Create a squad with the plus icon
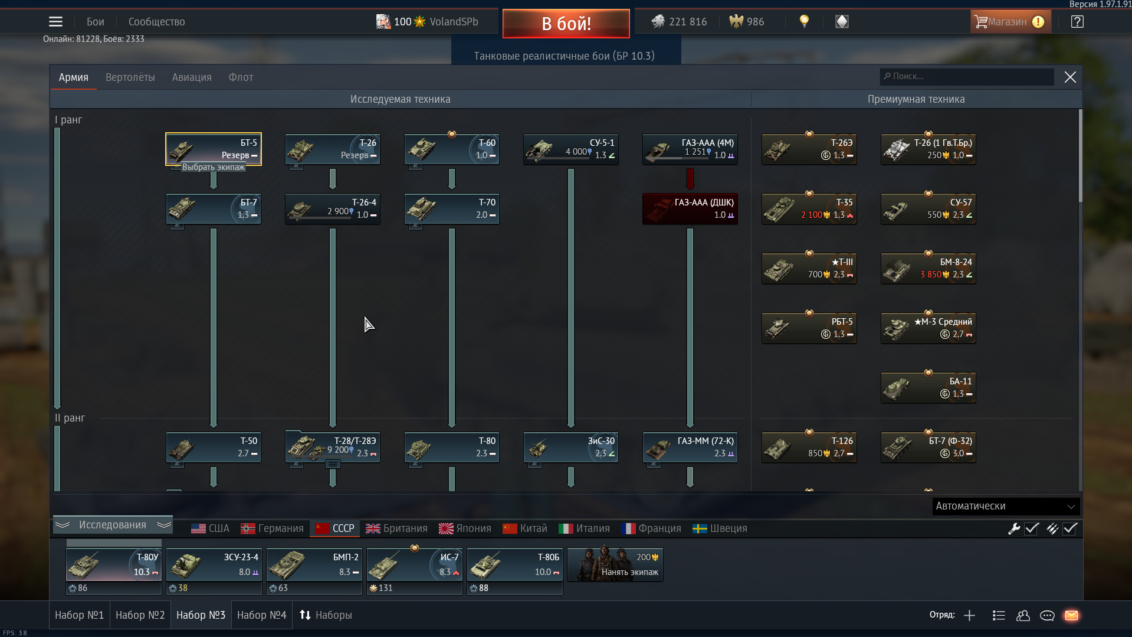The width and height of the screenshot is (1132, 637). pyautogui.click(x=969, y=616)
